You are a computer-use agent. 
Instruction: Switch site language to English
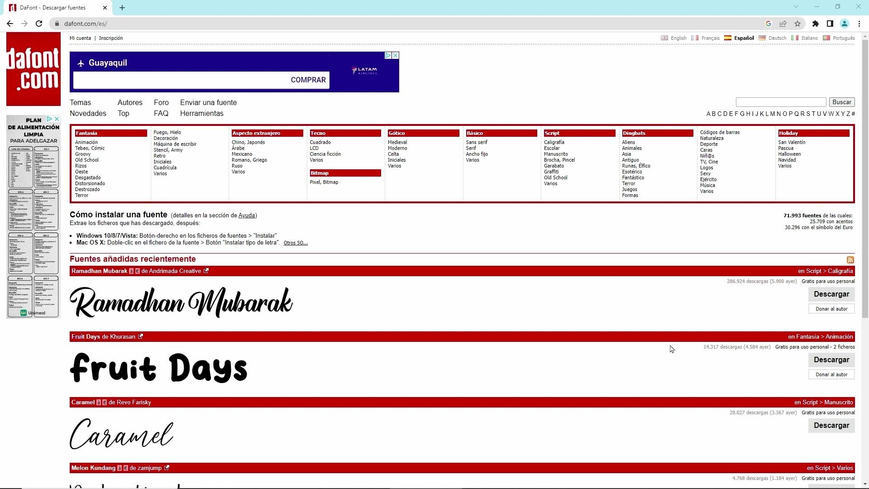(x=678, y=38)
